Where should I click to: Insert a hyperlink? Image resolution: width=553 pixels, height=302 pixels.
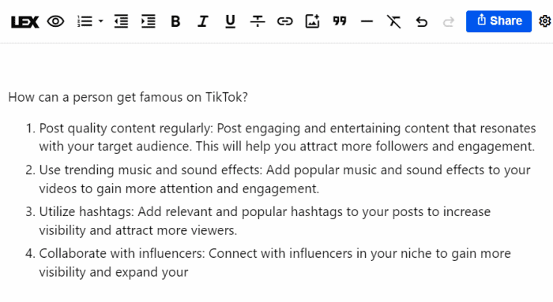(x=285, y=21)
